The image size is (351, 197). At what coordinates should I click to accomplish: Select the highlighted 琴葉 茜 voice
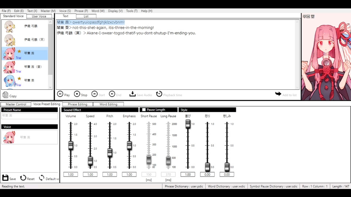click(x=25, y=53)
